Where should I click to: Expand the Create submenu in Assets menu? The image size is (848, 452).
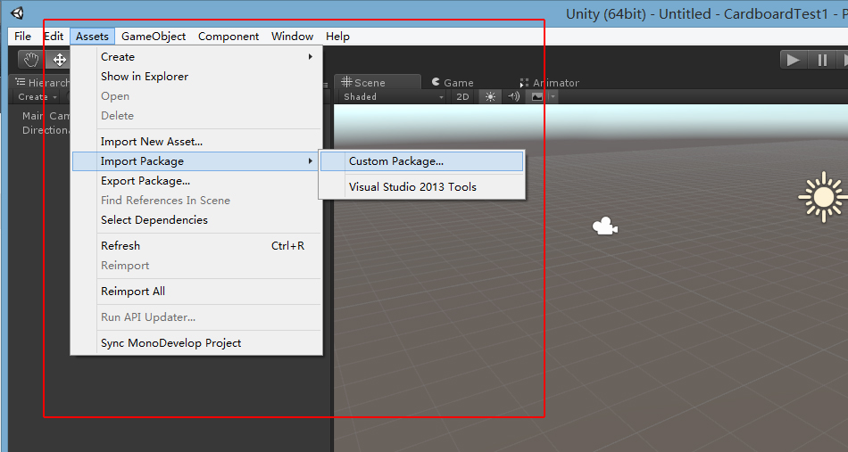coord(197,57)
